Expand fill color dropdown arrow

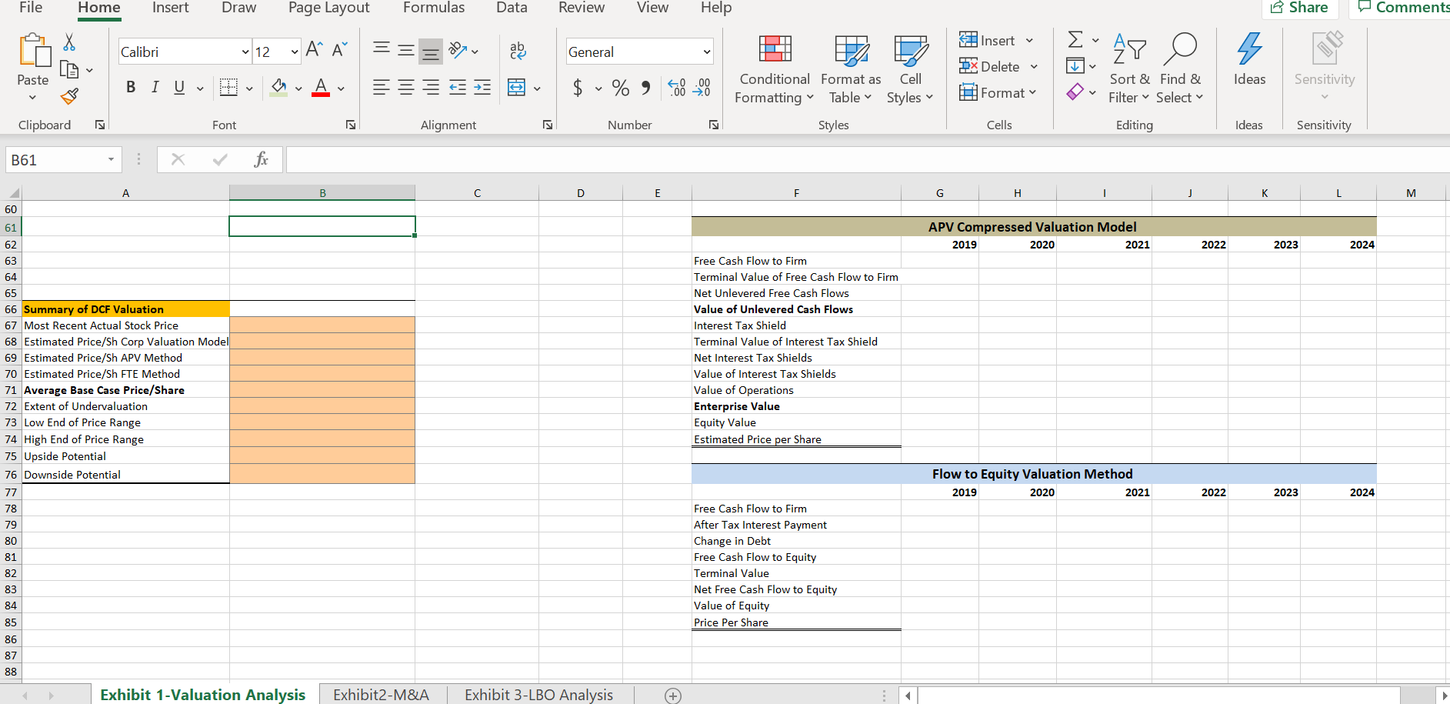pyautogui.click(x=298, y=88)
